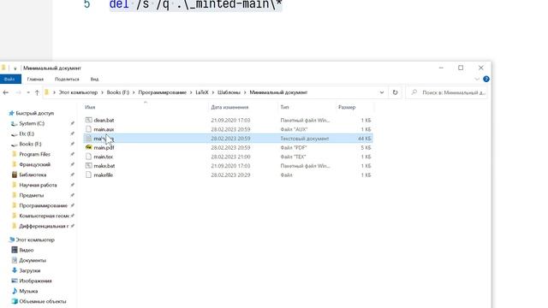This screenshot has width=548, height=308.
Task: Expand chevron after Программирование in path
Action: 191,92
